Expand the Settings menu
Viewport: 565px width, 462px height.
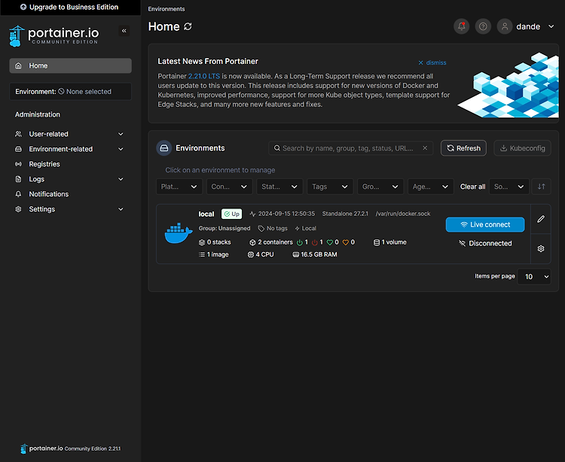(x=70, y=209)
